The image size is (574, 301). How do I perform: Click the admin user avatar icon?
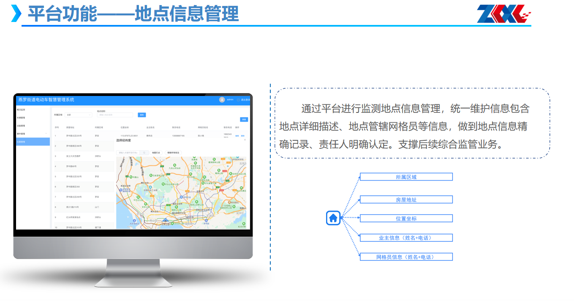(222, 100)
